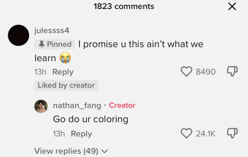The height and width of the screenshot is (157, 248).
Task: Click the nathan_fang username
Action: tap(77, 105)
